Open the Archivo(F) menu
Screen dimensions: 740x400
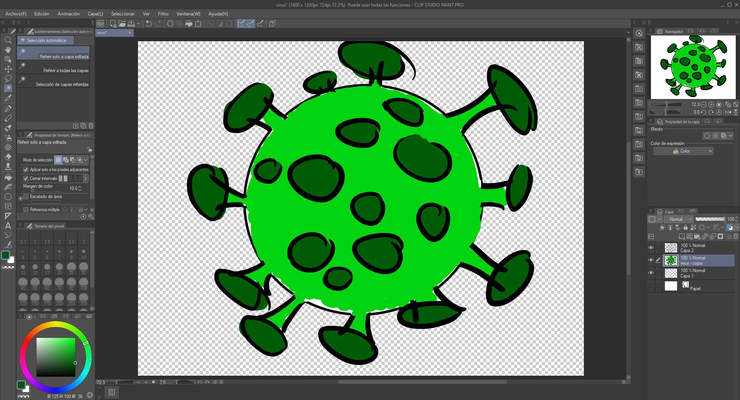(x=16, y=13)
